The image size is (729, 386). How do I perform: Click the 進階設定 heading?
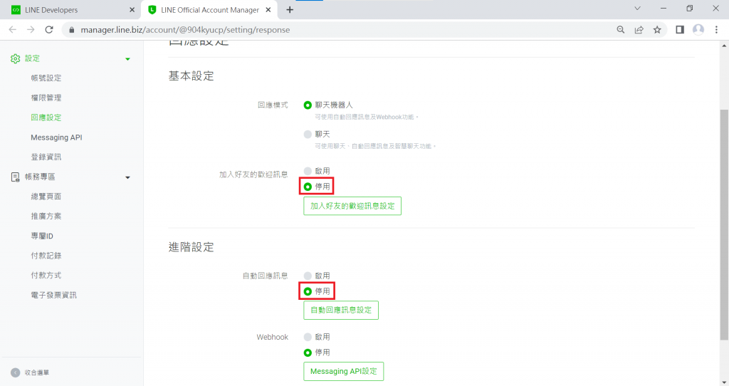[x=191, y=247]
